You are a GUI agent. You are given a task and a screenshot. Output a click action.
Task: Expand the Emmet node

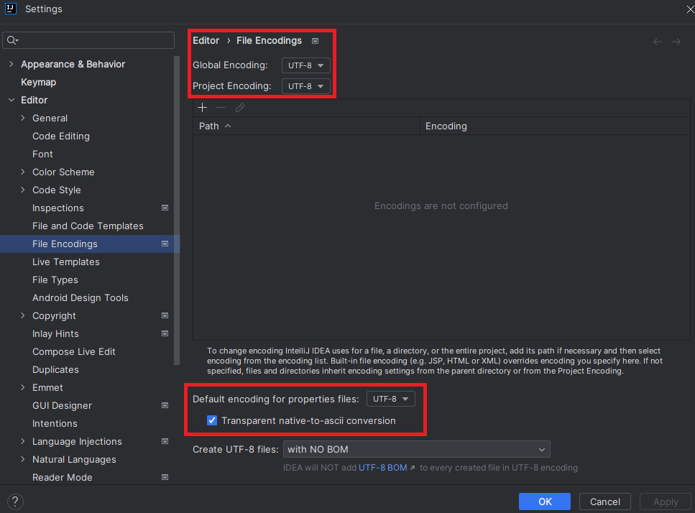click(x=22, y=387)
